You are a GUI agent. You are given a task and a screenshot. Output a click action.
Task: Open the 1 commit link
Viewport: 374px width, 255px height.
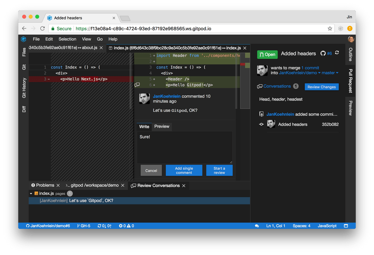pos(310,68)
